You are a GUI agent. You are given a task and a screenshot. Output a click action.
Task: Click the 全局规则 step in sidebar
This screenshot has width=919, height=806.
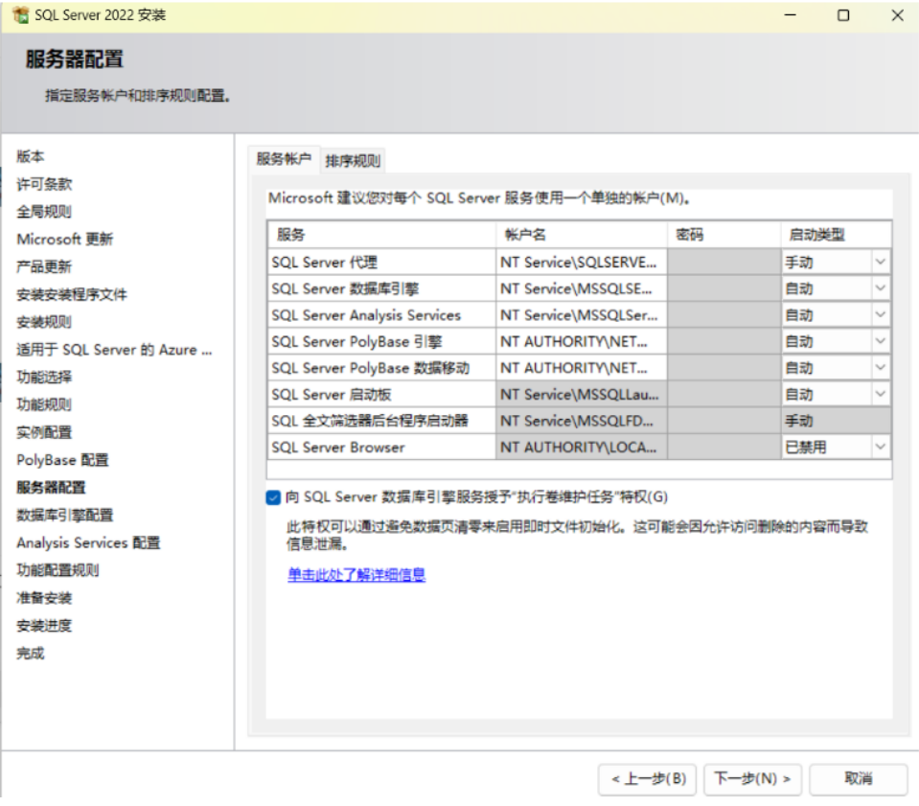(x=44, y=212)
